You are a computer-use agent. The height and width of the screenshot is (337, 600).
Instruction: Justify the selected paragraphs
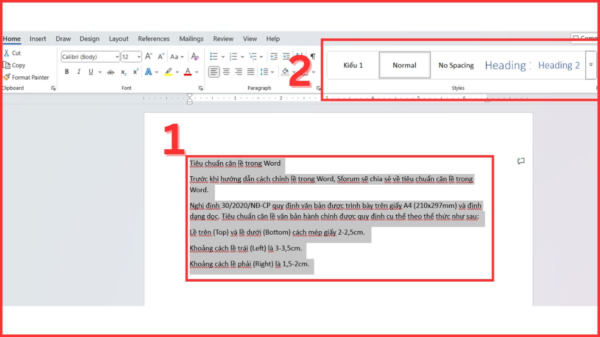(250, 72)
